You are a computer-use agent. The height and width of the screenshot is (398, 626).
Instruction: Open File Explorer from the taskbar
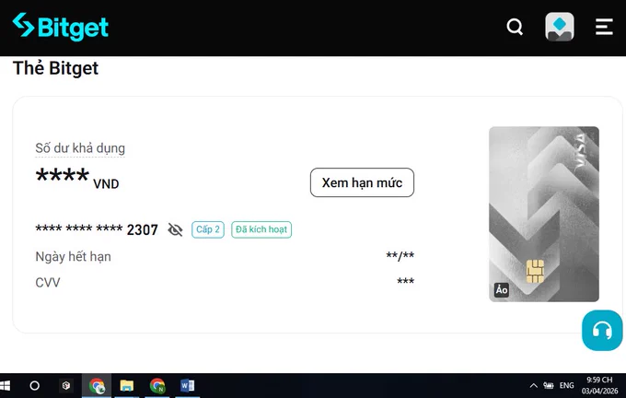coord(127,386)
